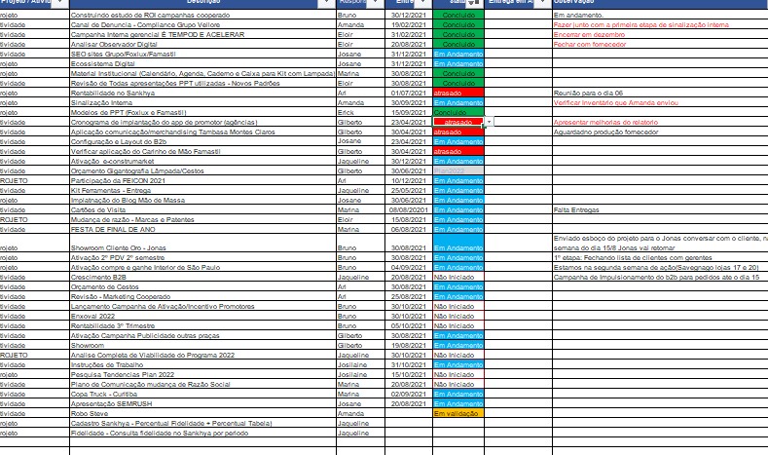Open Status column filter dropdown

(x=473, y=3)
